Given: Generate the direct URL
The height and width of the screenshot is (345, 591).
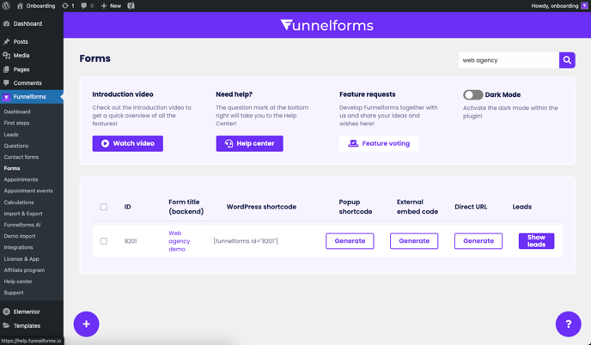Looking at the screenshot, I should (478, 241).
